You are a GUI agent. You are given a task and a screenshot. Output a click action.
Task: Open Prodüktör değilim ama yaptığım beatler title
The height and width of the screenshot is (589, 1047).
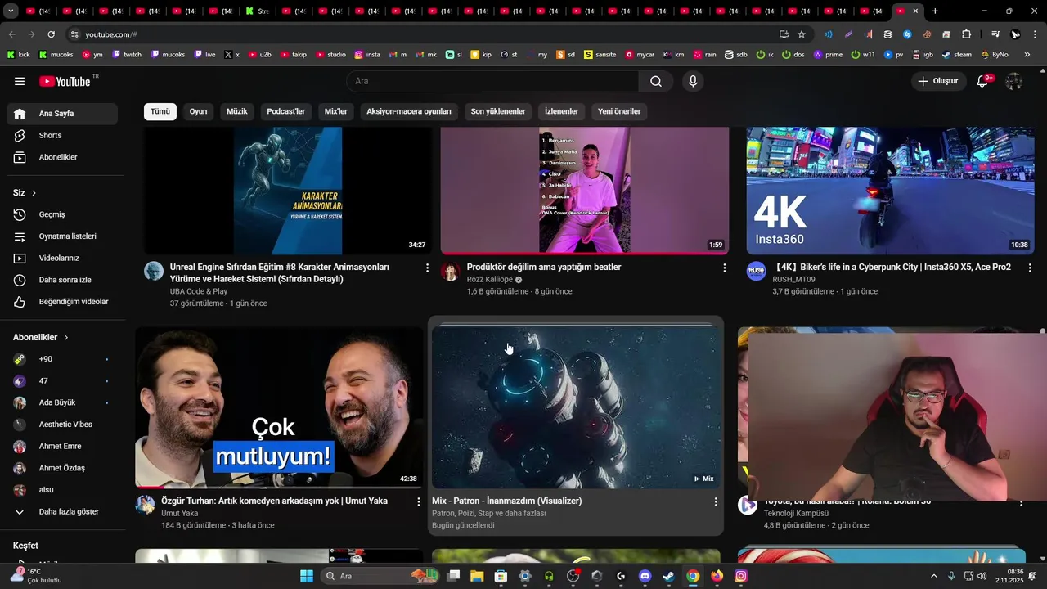(x=544, y=268)
